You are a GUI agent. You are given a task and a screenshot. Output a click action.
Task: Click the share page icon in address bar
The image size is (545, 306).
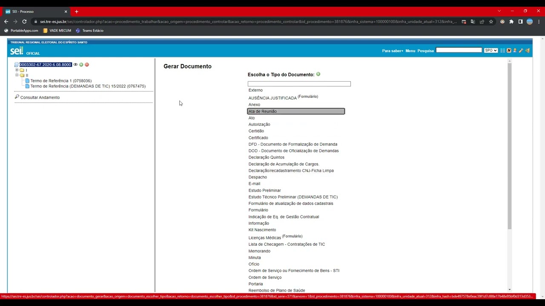click(x=482, y=22)
